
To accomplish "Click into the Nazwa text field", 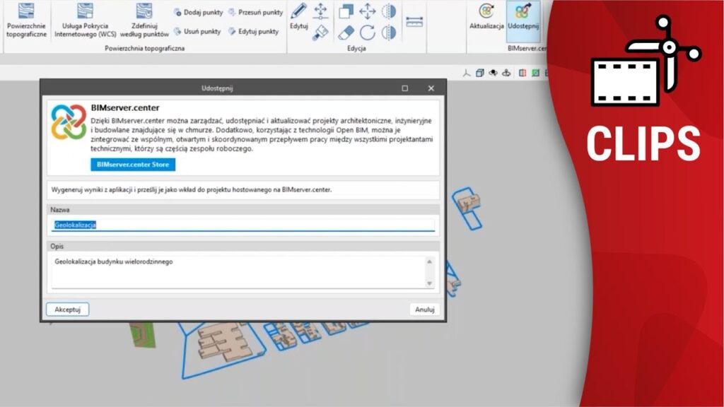I will click(243, 225).
